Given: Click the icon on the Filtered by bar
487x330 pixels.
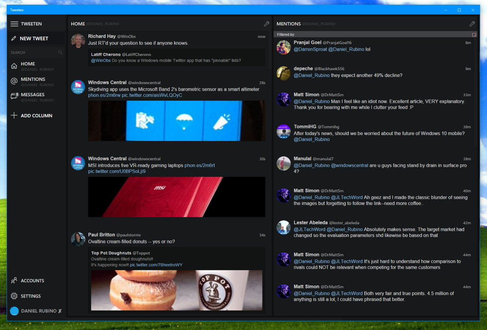Looking at the screenshot, I should [474, 35].
